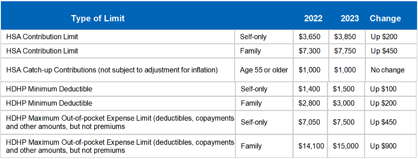Click the Change column header
This screenshot has width=418, height=159.
click(x=385, y=18)
